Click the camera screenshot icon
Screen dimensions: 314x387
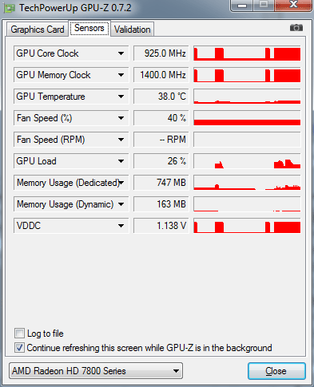[296, 28]
